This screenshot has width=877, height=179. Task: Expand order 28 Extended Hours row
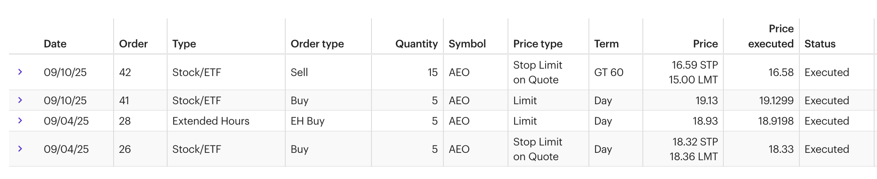[x=20, y=121]
